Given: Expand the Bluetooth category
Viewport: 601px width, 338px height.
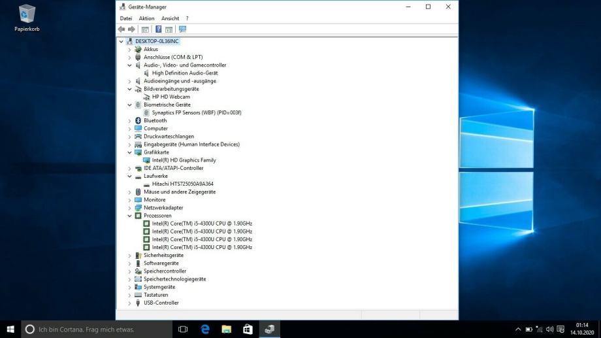Looking at the screenshot, I should (129, 121).
